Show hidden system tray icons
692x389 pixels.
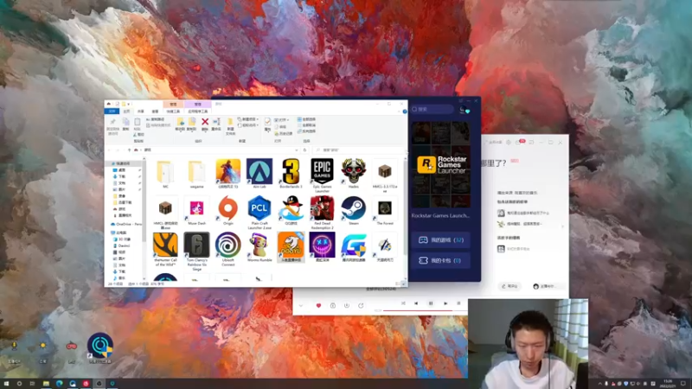(x=599, y=384)
